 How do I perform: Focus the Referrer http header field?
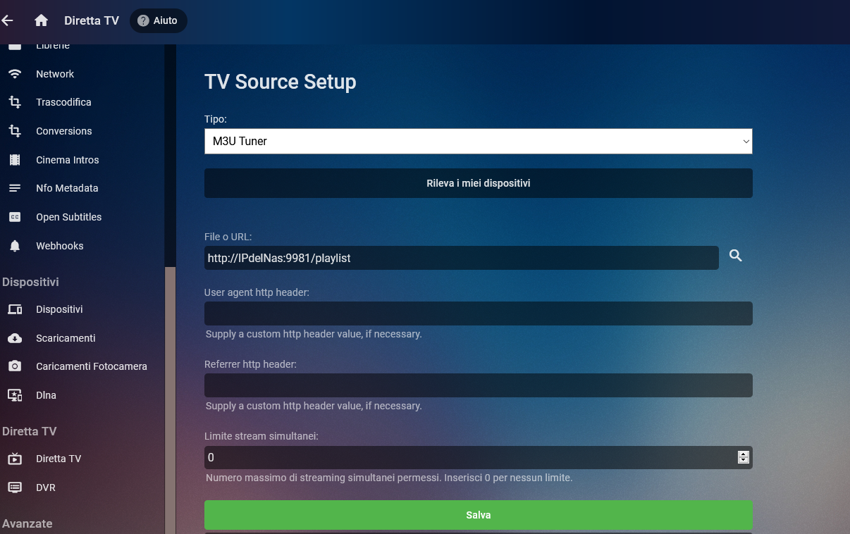[478, 385]
